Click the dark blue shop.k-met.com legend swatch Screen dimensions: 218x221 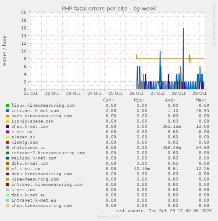point(7,127)
